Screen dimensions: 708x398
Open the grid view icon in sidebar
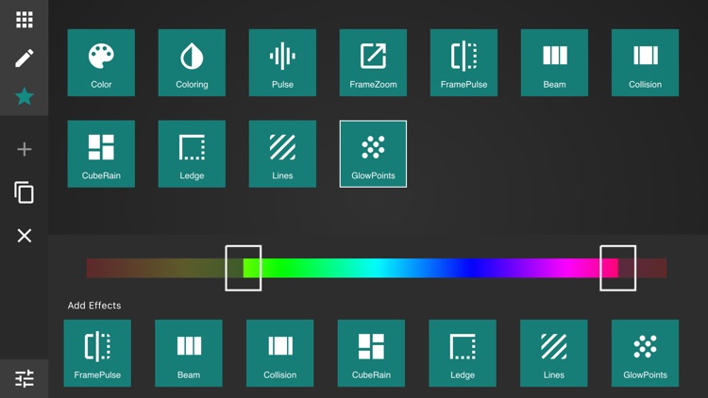tap(25, 20)
